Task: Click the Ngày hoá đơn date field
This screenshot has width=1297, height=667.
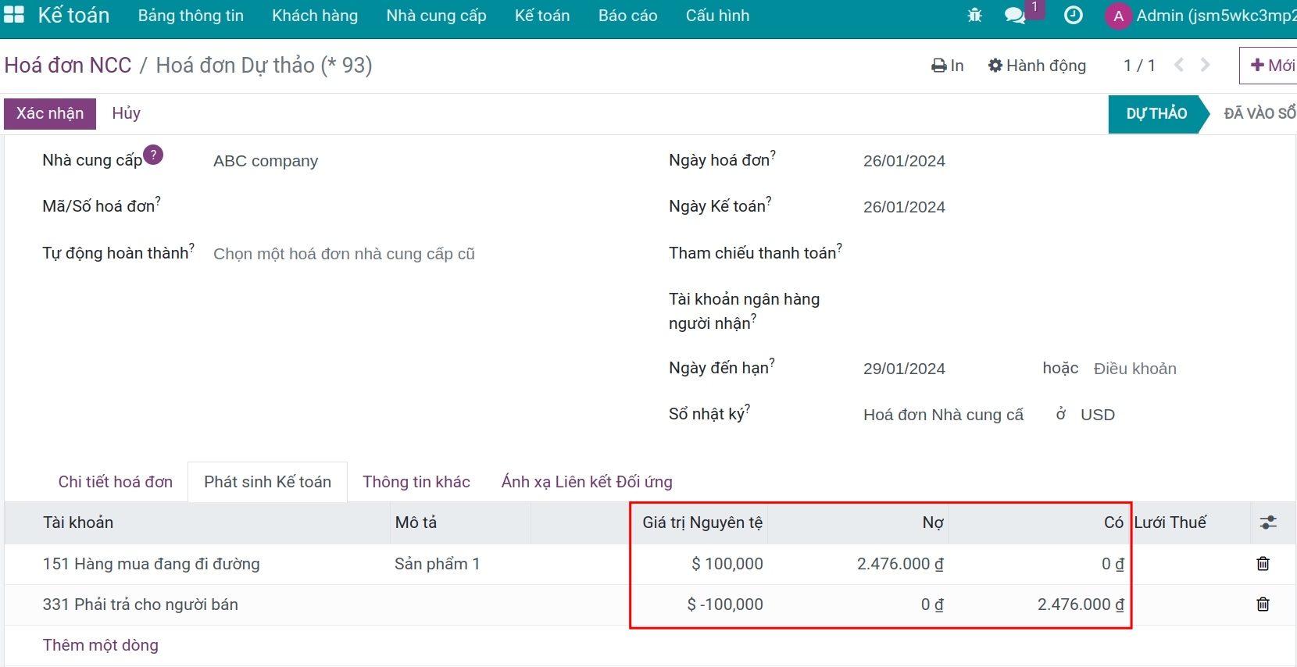Action: (x=904, y=161)
